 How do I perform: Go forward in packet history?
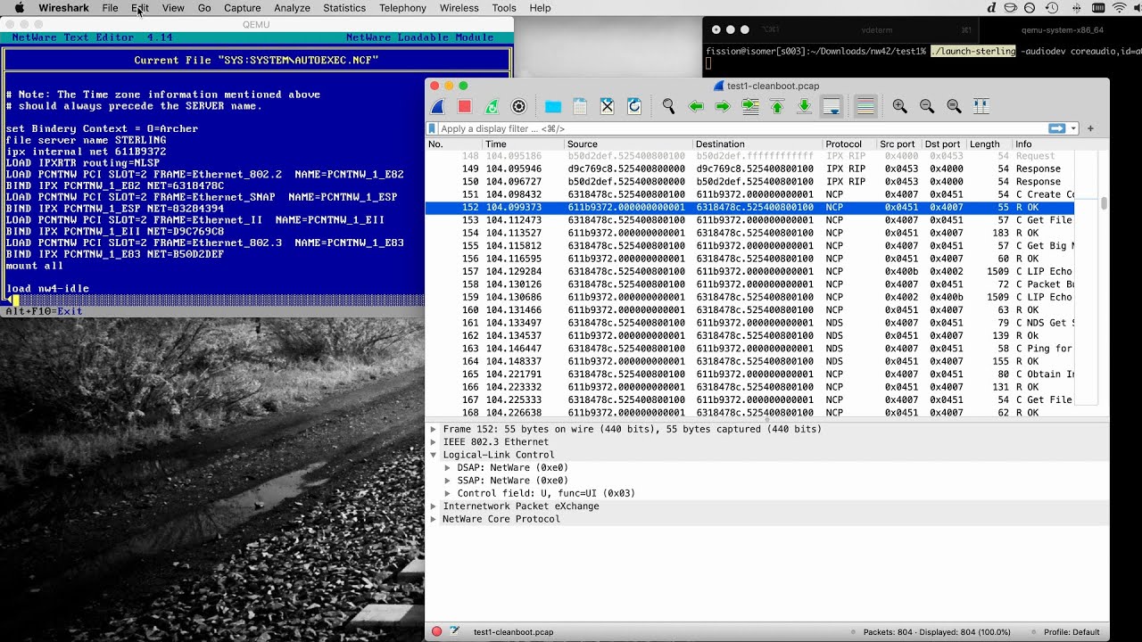[723, 106]
